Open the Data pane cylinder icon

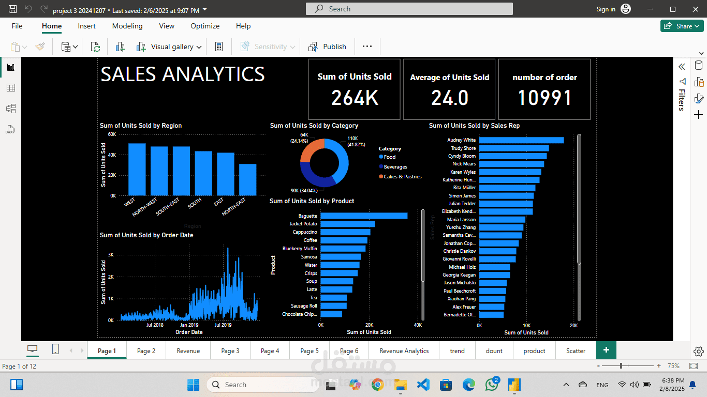point(699,66)
